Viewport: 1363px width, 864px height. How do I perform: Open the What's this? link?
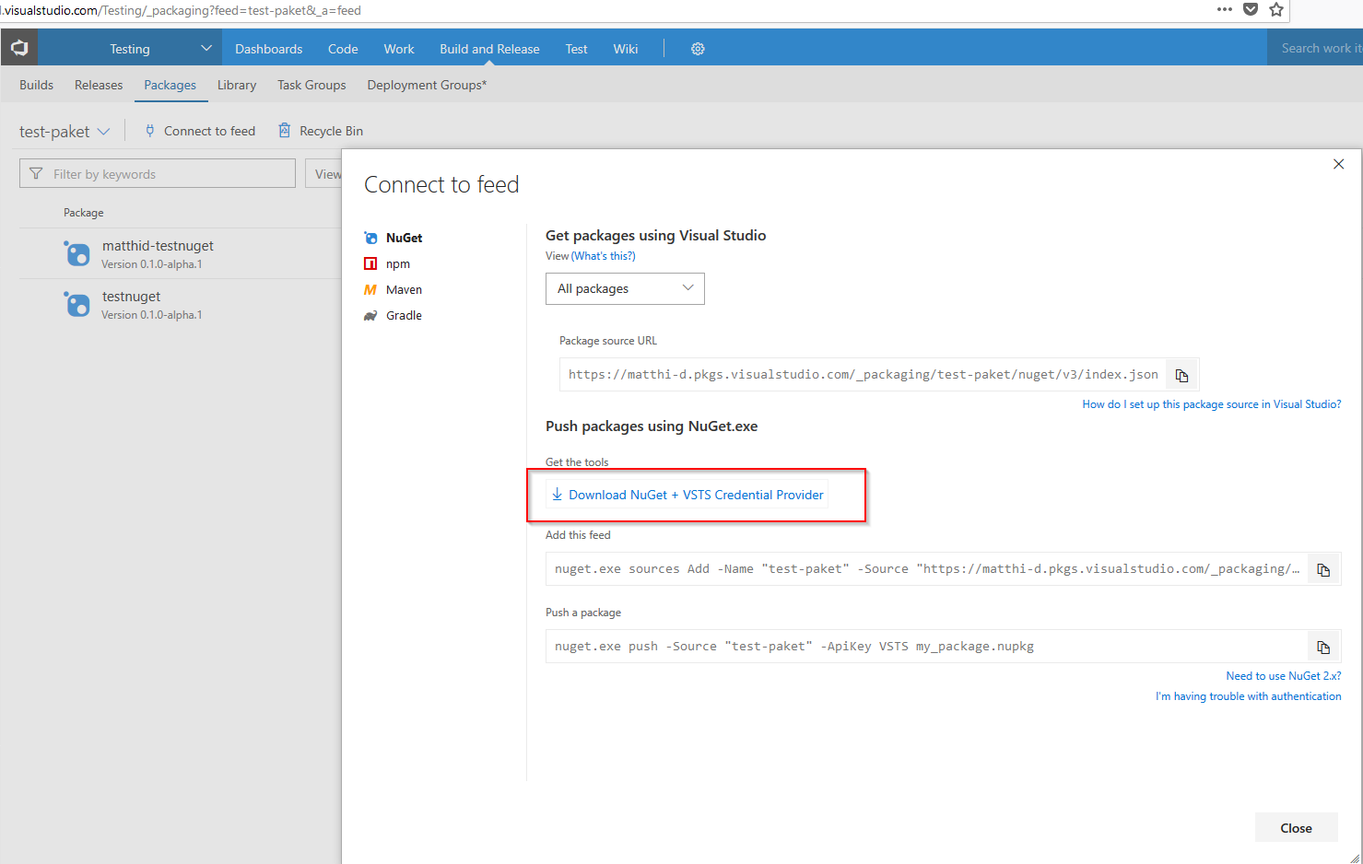tap(604, 256)
